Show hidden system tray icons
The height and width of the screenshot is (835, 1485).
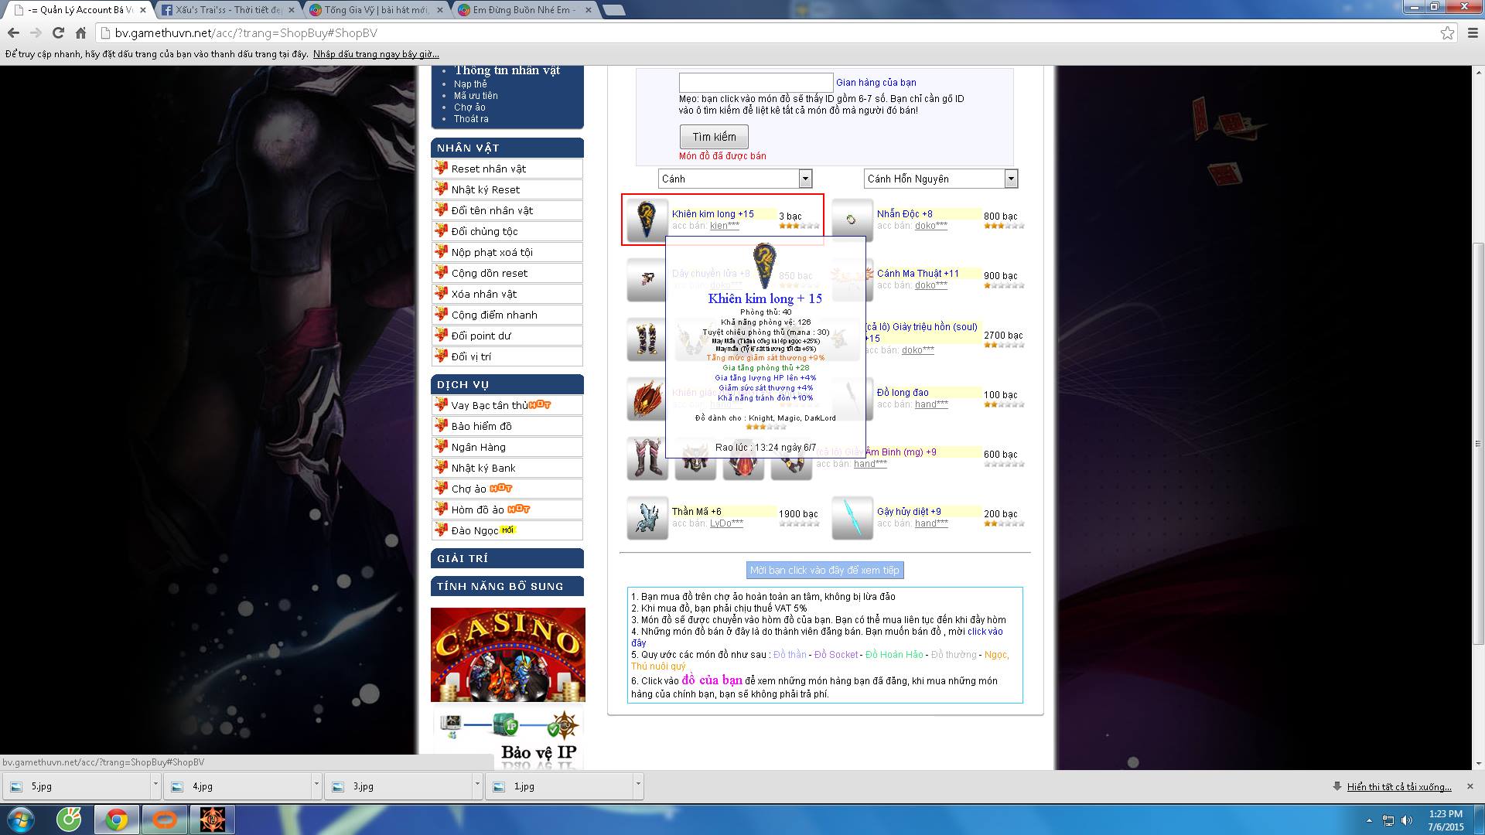(x=1370, y=820)
